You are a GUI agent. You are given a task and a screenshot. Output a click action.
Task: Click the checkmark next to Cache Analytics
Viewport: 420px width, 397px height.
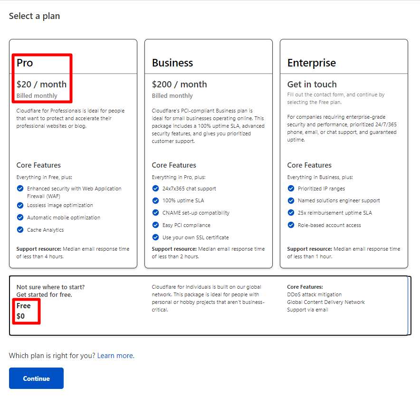click(20, 230)
